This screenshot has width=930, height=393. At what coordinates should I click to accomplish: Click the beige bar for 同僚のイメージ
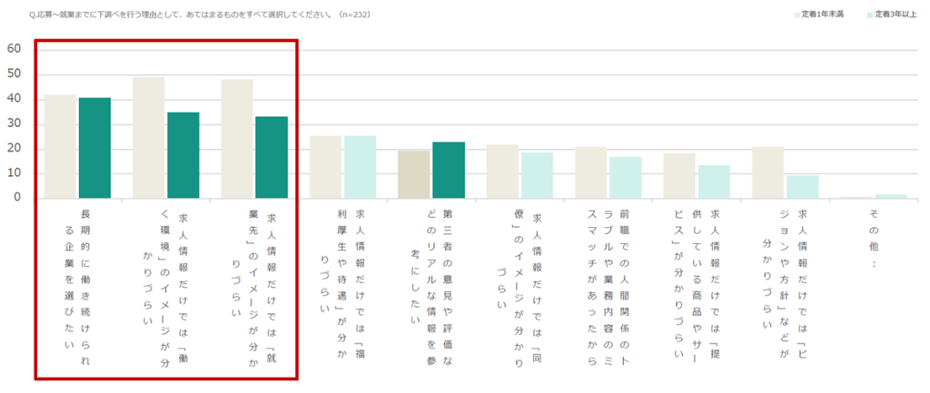502,172
